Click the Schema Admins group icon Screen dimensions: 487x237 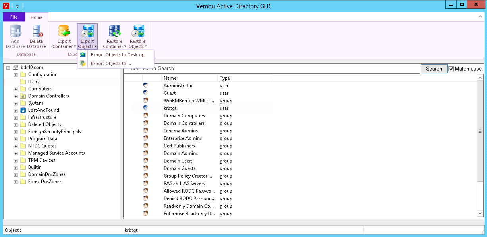pyautogui.click(x=146, y=131)
